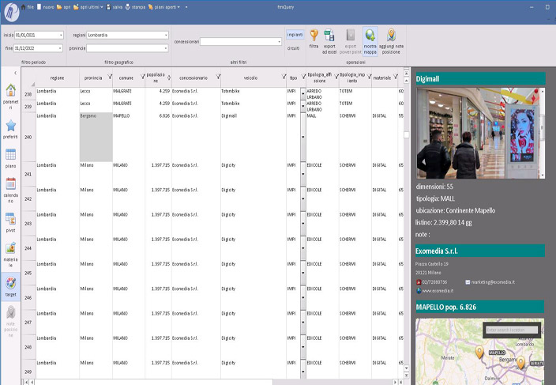Click the filtra funnel icon
This screenshot has height=385, width=556.
(x=314, y=36)
